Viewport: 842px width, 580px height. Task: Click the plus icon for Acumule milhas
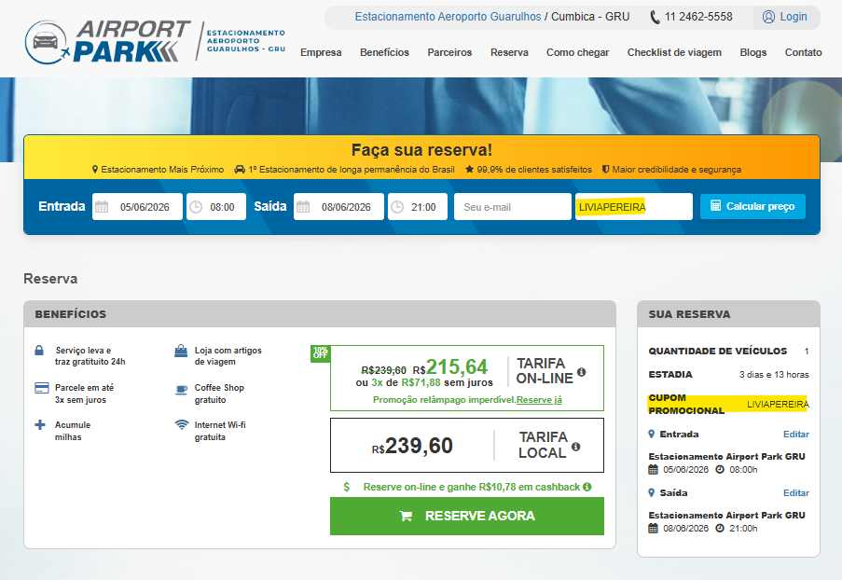[40, 425]
